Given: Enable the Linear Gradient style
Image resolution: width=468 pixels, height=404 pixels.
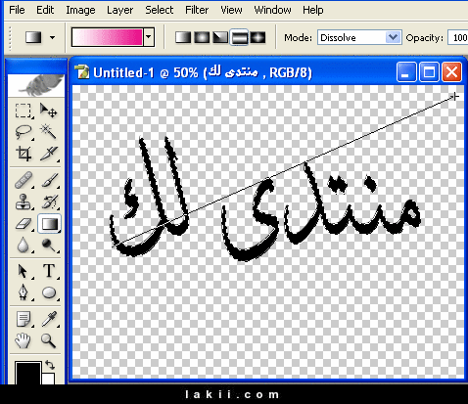Looking at the screenshot, I should [183, 37].
